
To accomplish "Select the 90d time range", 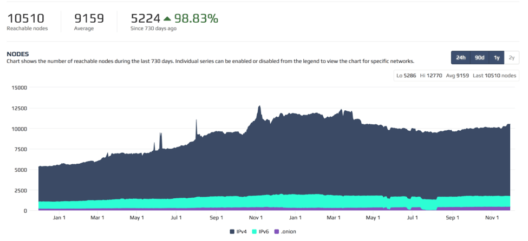I will point(479,58).
